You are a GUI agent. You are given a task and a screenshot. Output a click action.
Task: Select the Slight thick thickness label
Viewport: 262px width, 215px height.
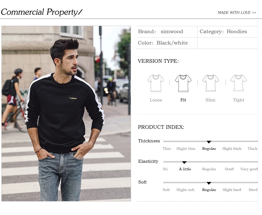click(x=232, y=149)
